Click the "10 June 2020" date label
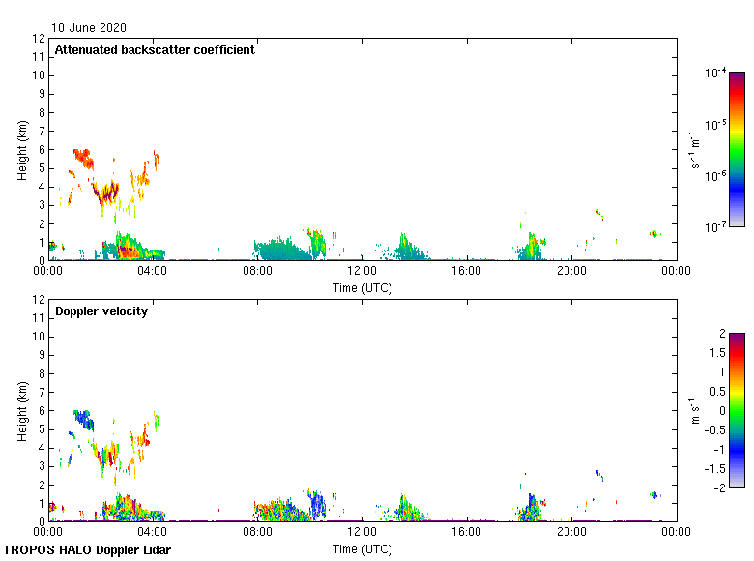 (89, 28)
